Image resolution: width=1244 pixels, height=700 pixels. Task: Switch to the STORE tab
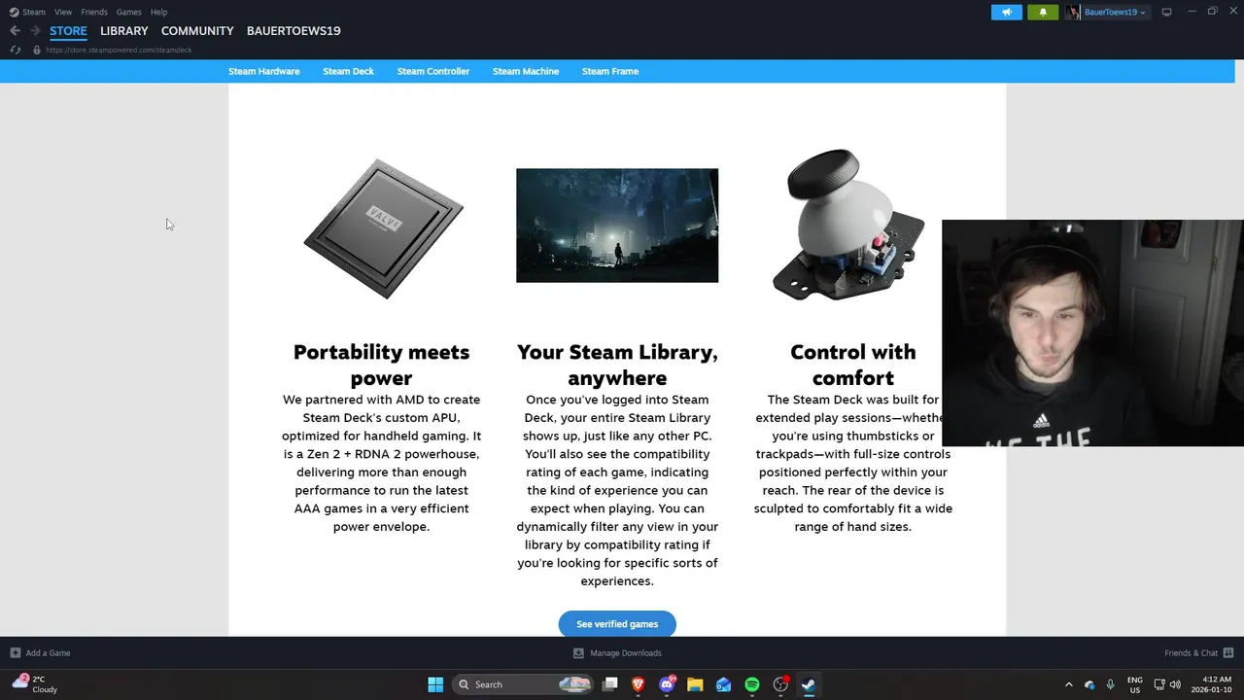68,31
